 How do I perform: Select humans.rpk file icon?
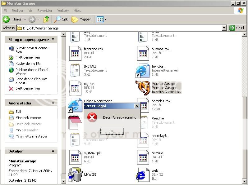coord(143,53)
